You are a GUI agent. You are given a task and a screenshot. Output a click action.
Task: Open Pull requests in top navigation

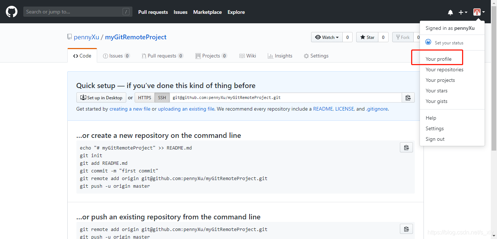pyautogui.click(x=153, y=12)
